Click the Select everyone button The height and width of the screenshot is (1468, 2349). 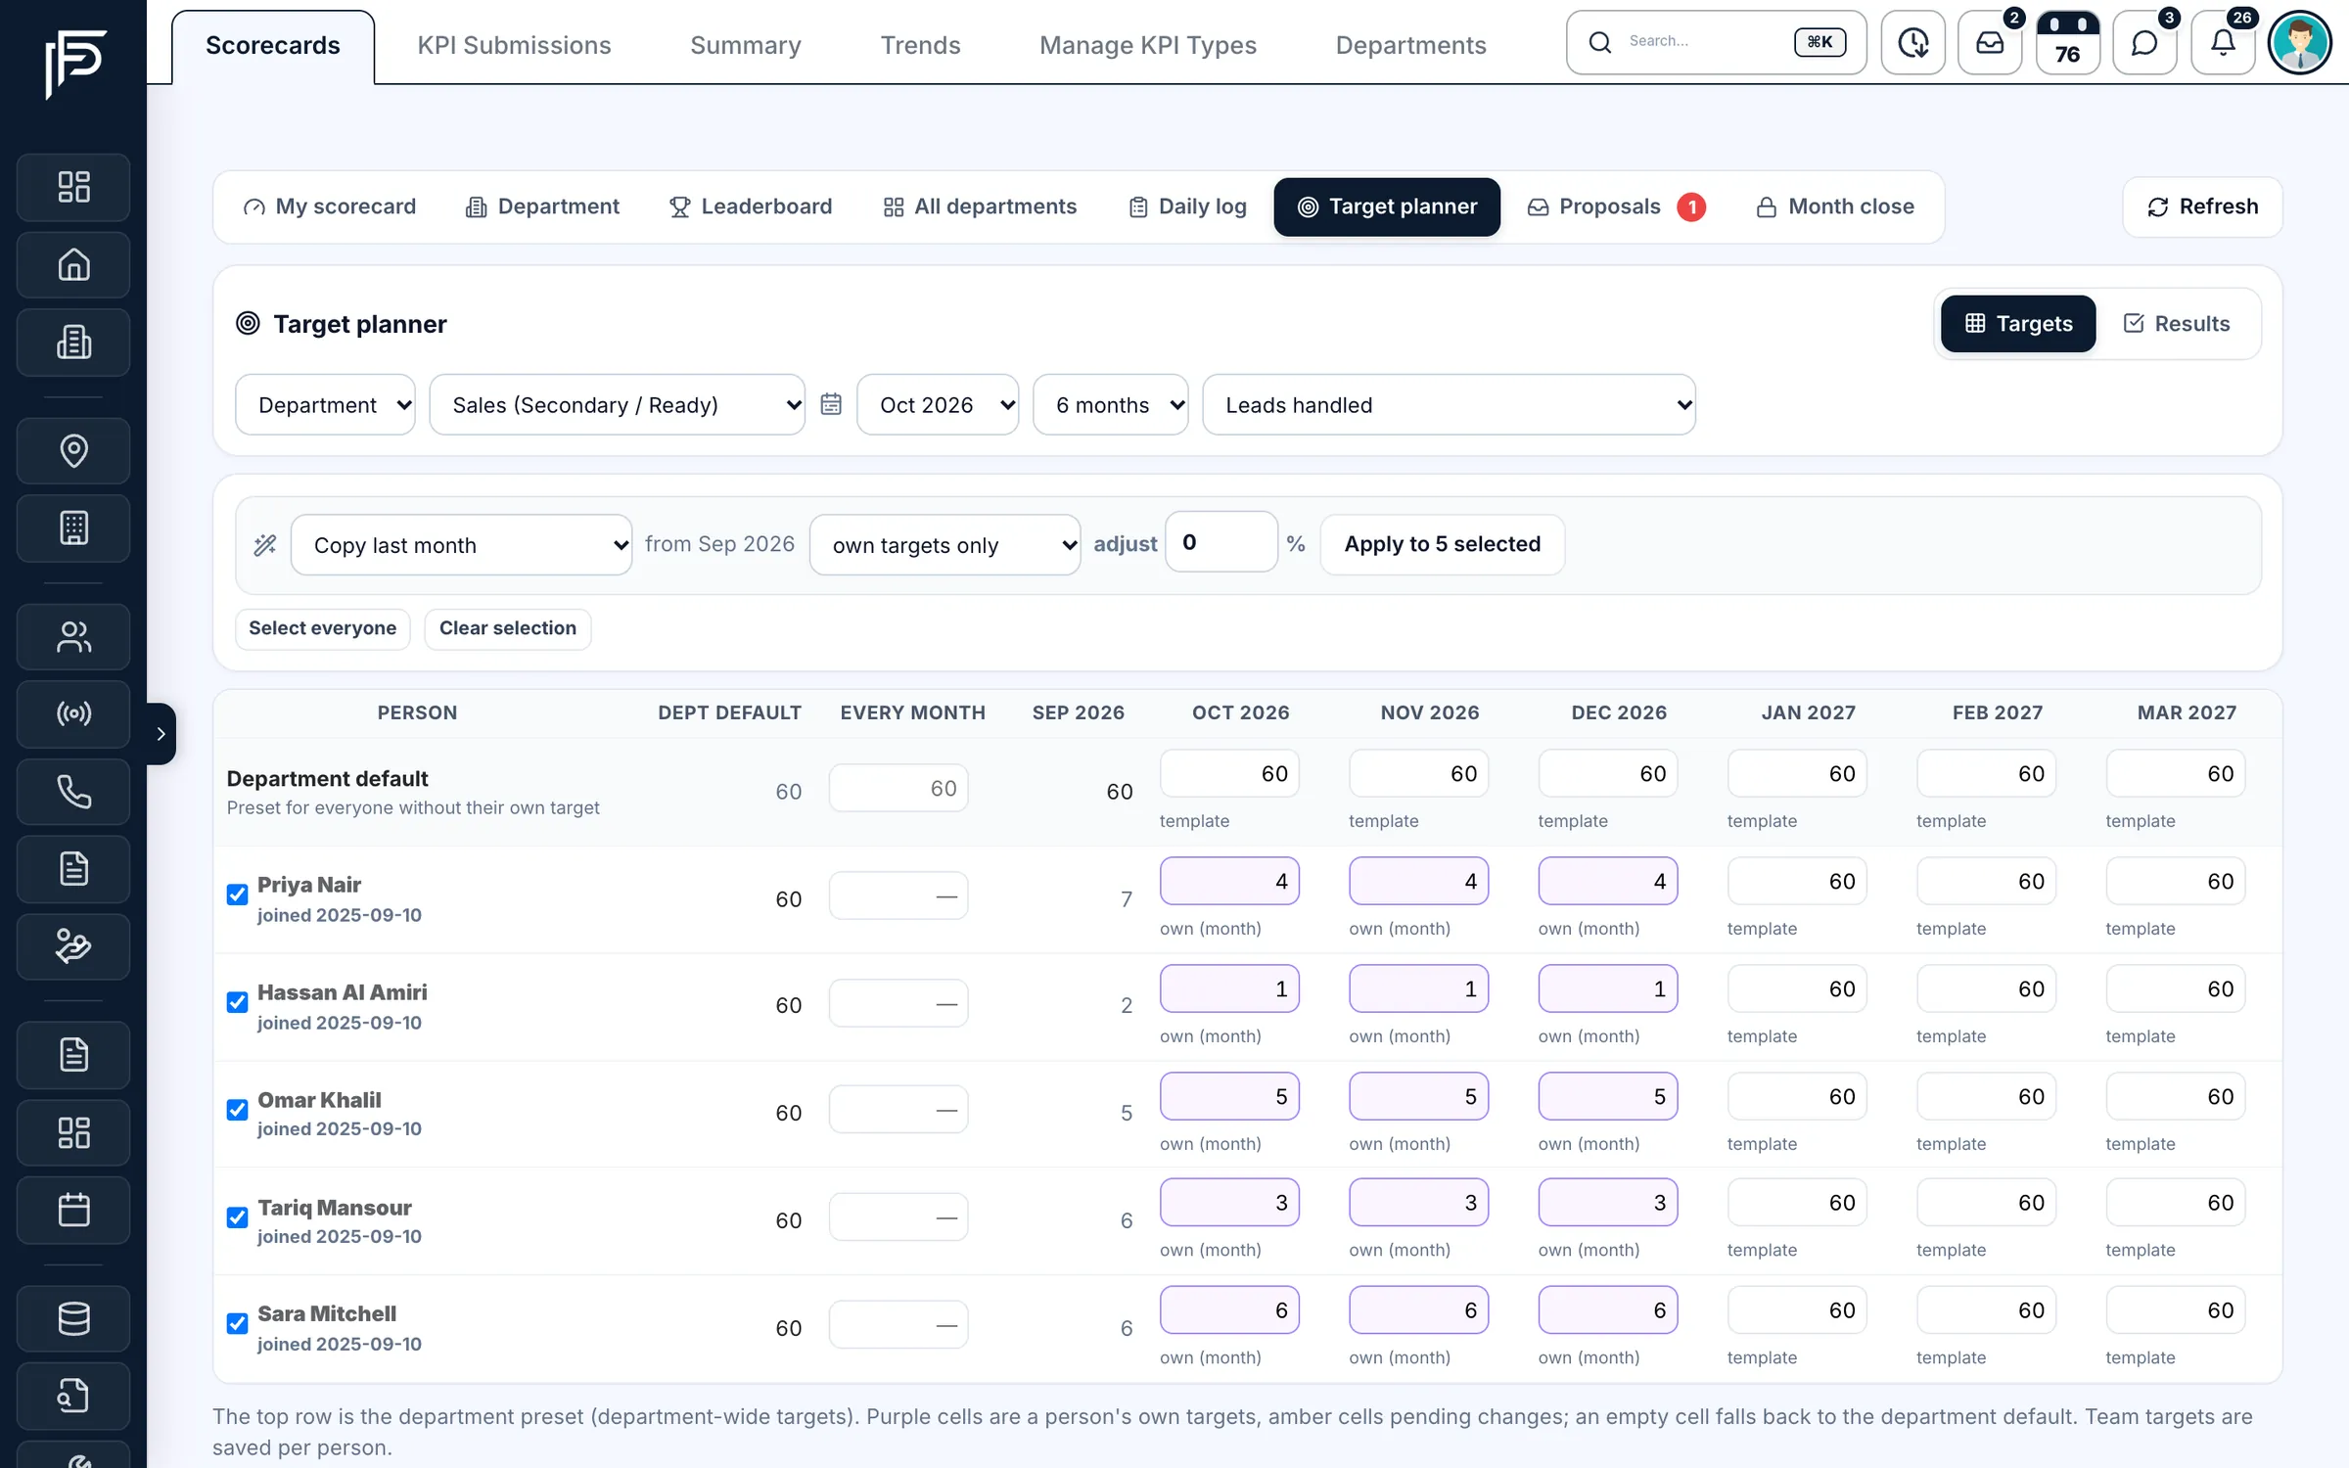[x=322, y=628]
